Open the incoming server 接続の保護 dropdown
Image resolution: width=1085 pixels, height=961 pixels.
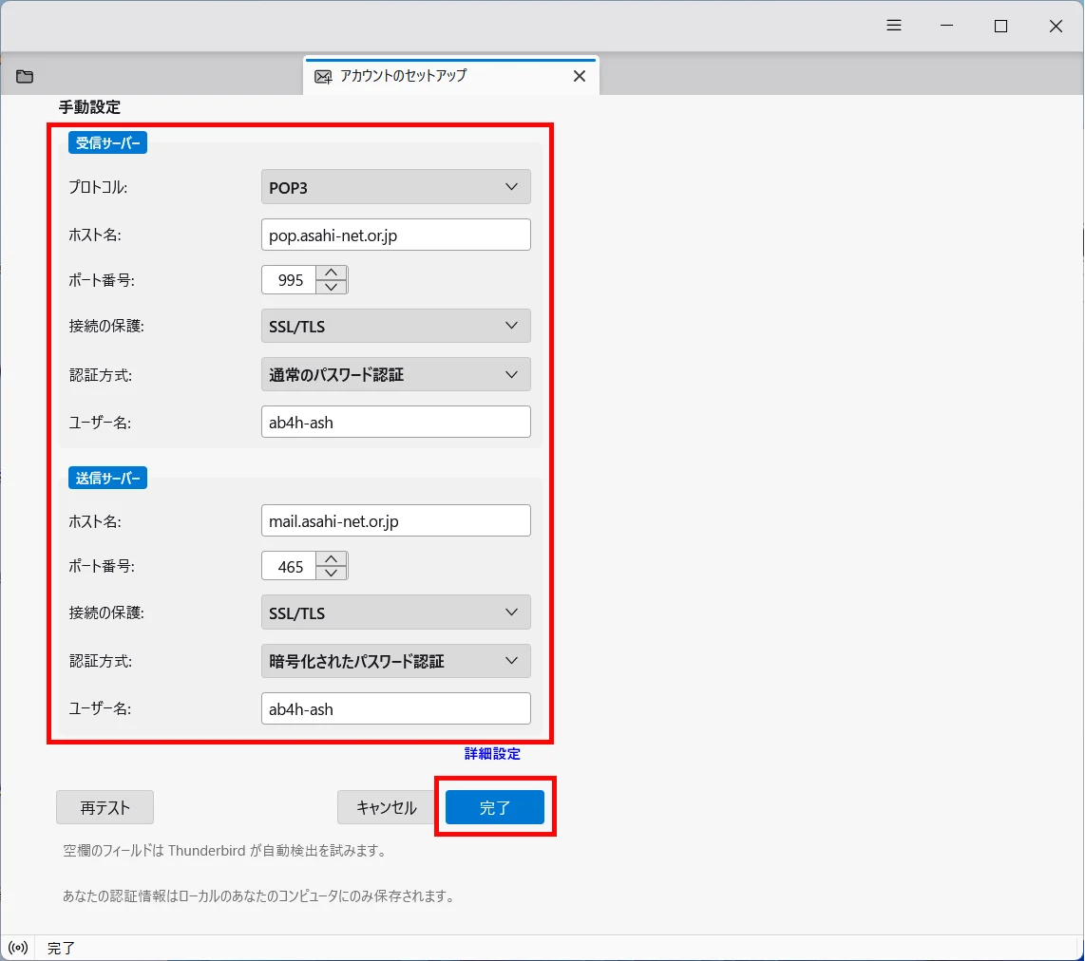point(395,326)
